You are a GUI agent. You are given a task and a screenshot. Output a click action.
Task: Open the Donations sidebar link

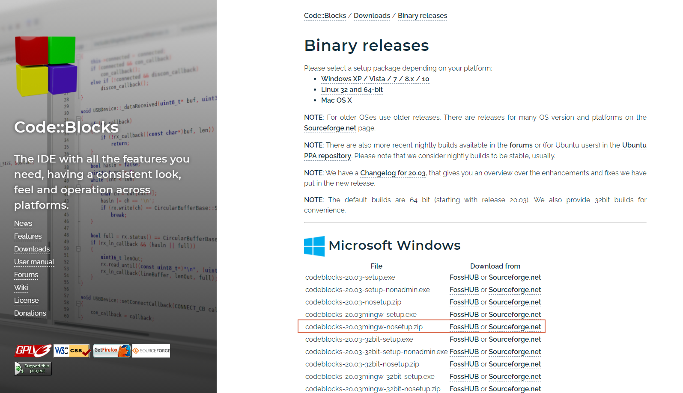pyautogui.click(x=30, y=313)
